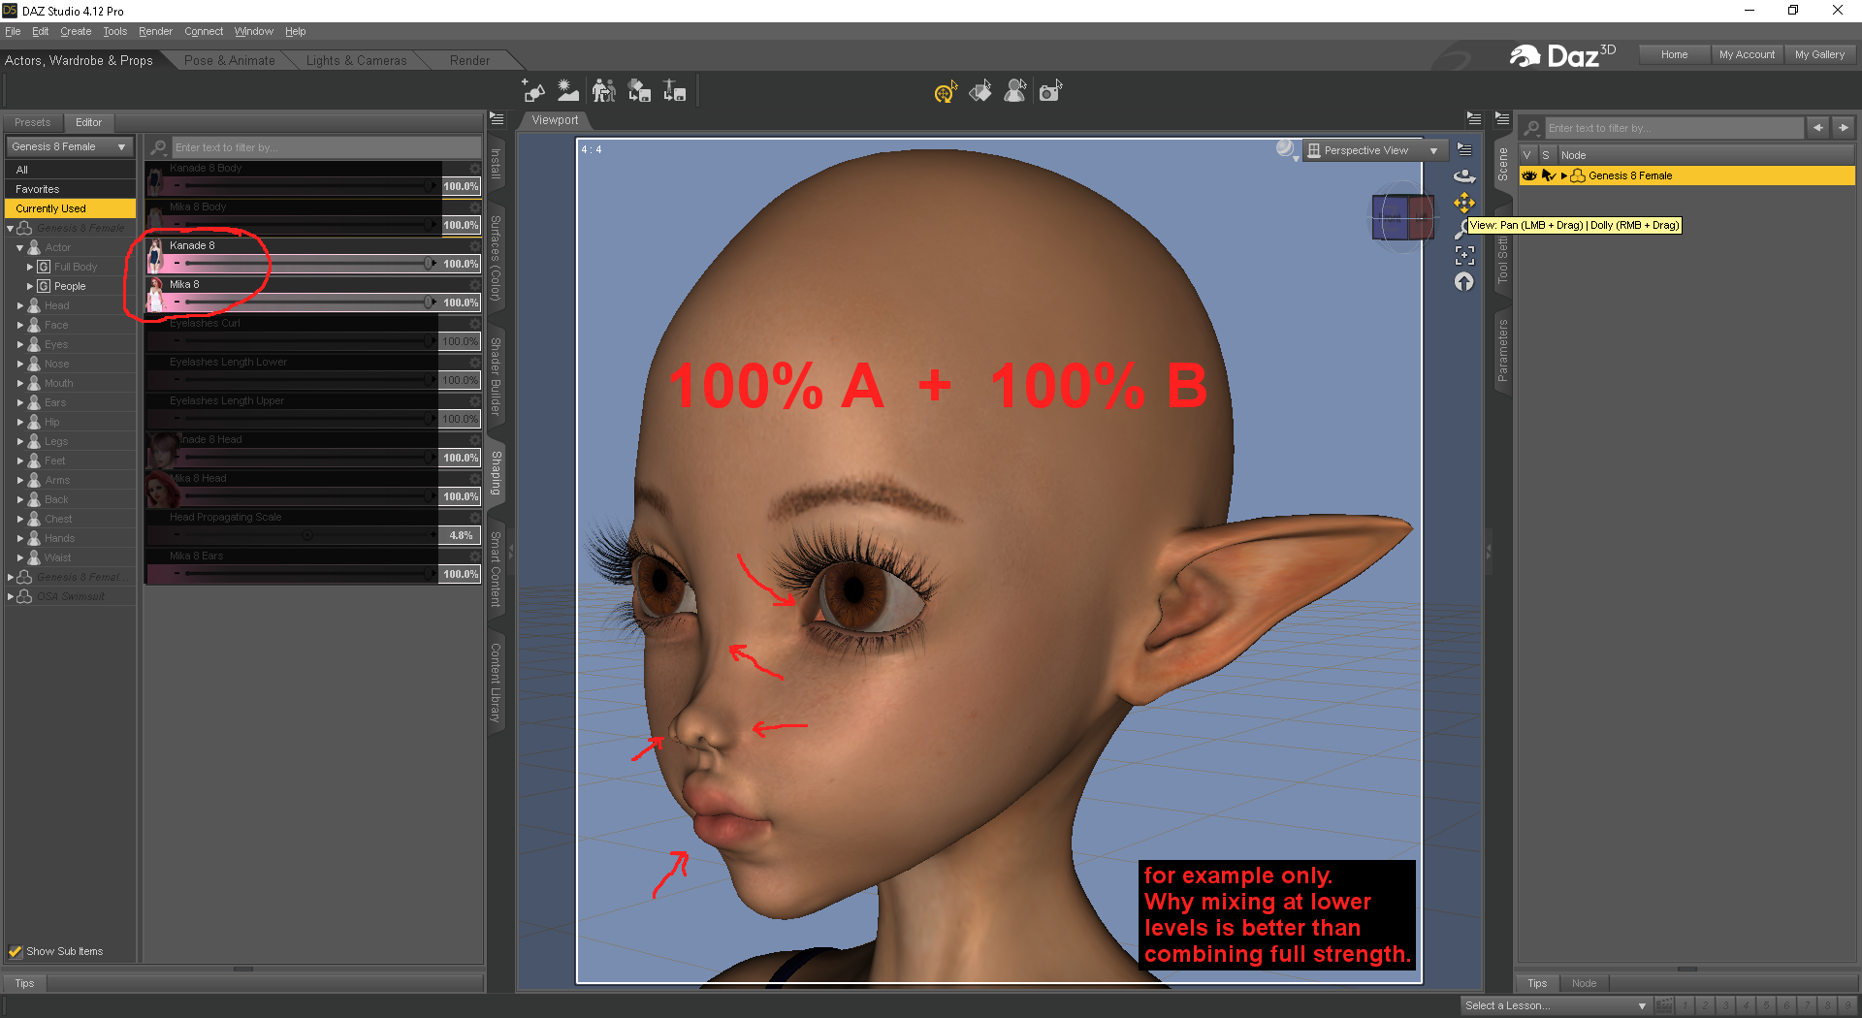The image size is (1862, 1018).
Task: Toggle the Show Sub Items checkbox
Action: [16, 952]
